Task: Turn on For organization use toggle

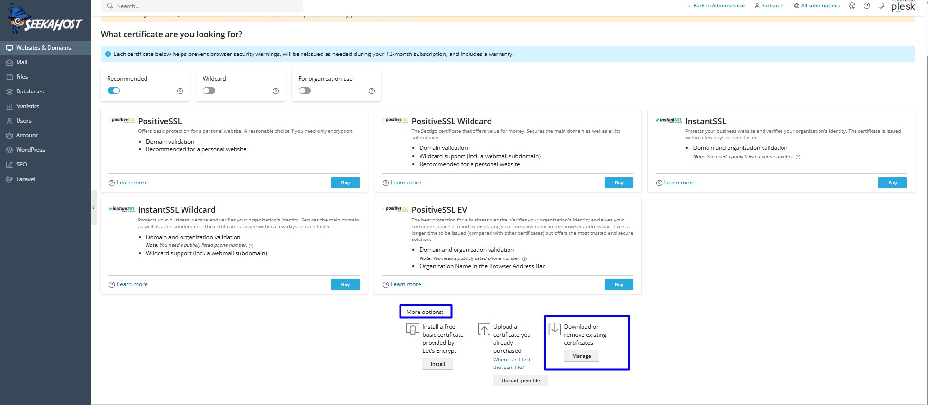Action: click(305, 91)
